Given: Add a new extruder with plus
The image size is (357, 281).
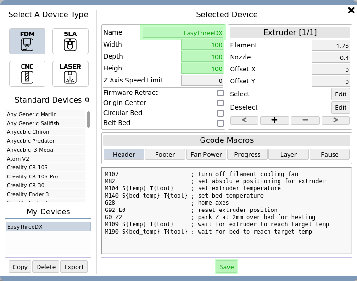Looking at the screenshot, I should (x=274, y=120).
